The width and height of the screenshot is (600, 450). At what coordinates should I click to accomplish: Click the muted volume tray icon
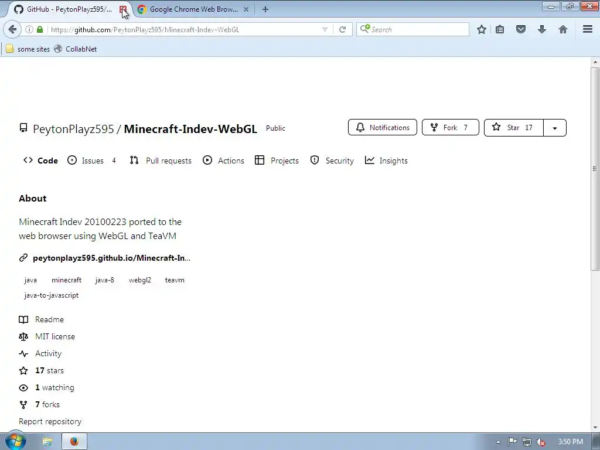coord(541,442)
